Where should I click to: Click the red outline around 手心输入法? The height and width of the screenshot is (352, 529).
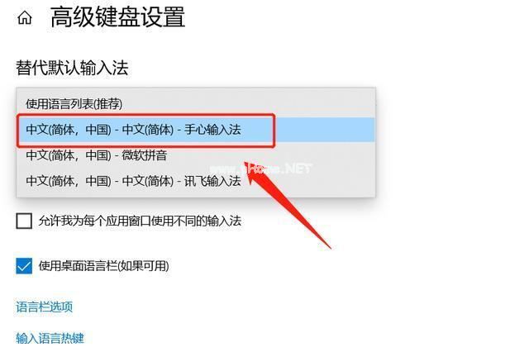145,115
